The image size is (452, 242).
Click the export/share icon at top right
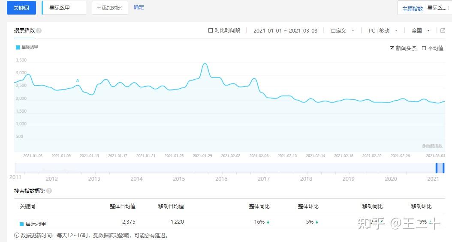click(x=443, y=30)
